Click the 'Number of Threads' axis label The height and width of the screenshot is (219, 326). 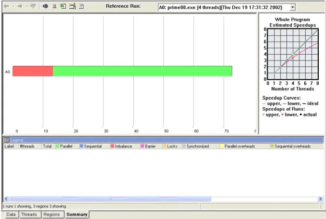tap(293, 89)
